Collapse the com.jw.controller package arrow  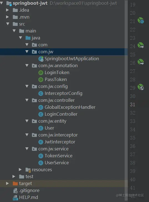(x=27, y=100)
